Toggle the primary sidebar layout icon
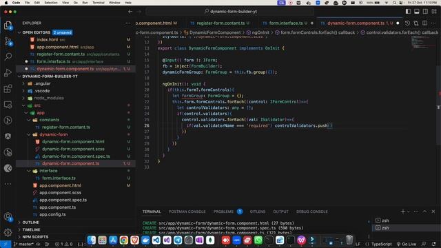 tap(408, 12)
